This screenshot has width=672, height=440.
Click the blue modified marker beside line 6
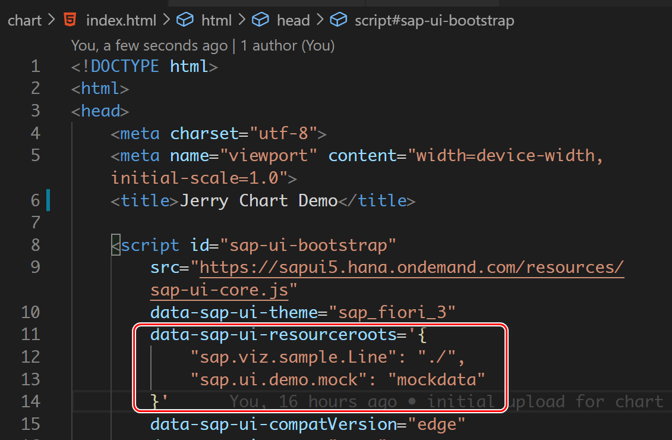click(x=49, y=200)
